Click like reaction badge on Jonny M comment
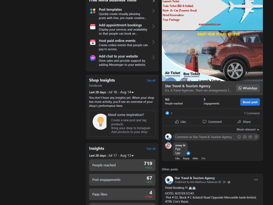273x205 pixels. (188, 153)
